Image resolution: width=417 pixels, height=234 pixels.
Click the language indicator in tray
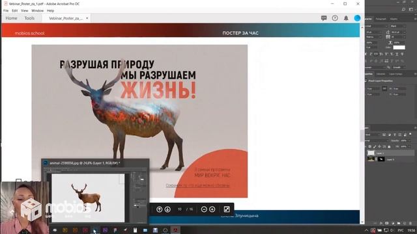click(x=400, y=230)
